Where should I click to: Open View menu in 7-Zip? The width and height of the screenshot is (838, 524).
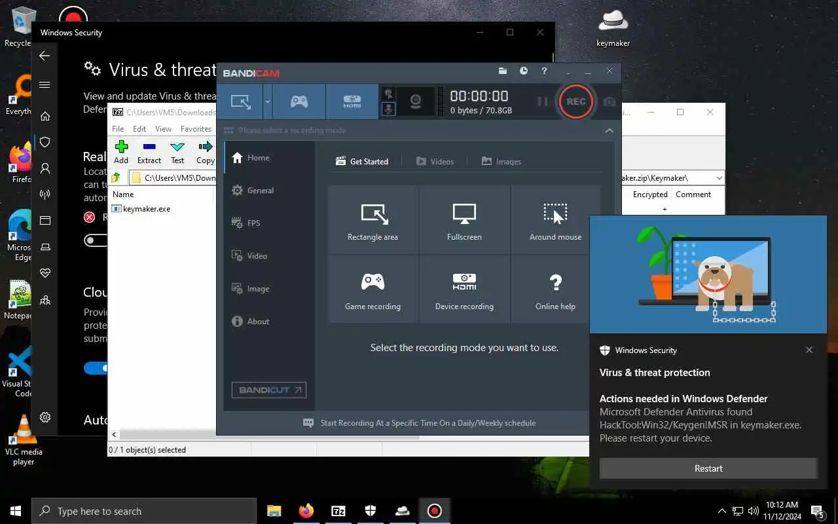[x=164, y=129]
